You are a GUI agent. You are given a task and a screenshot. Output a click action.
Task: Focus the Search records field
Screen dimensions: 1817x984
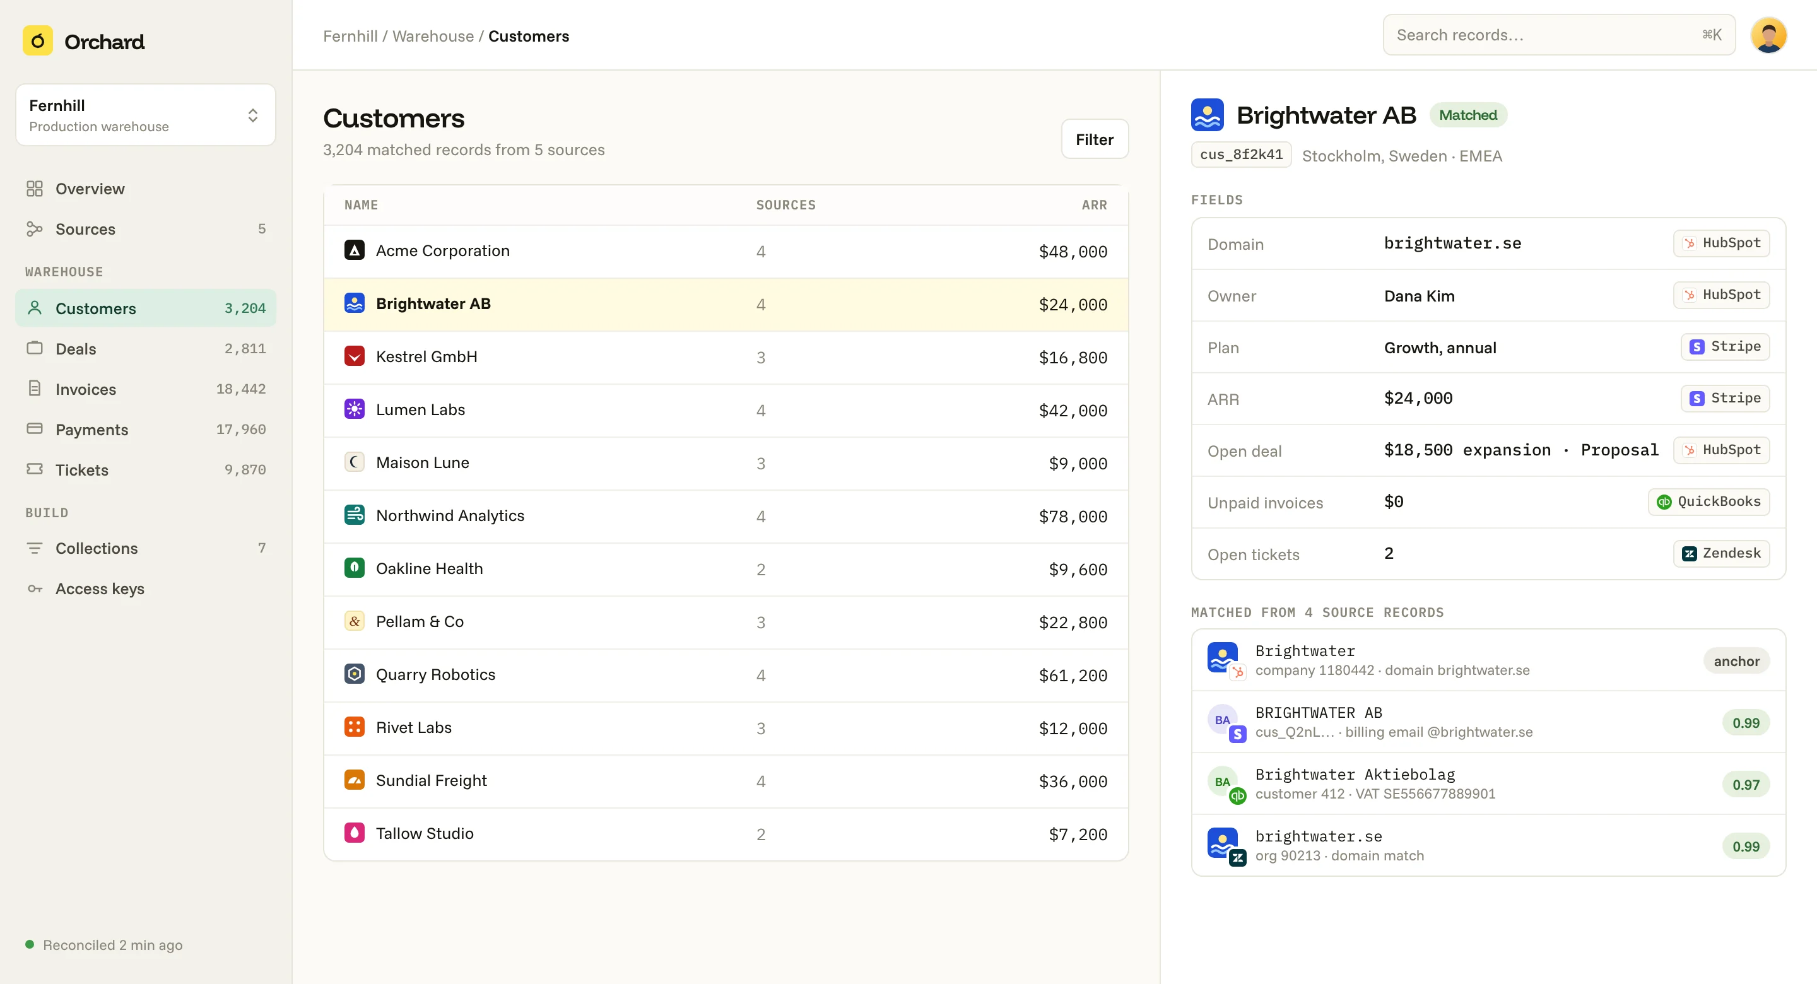coord(1559,35)
